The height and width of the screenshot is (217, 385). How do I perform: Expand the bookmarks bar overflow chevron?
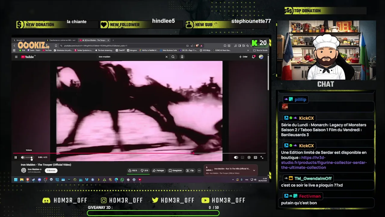[x=248, y=50]
